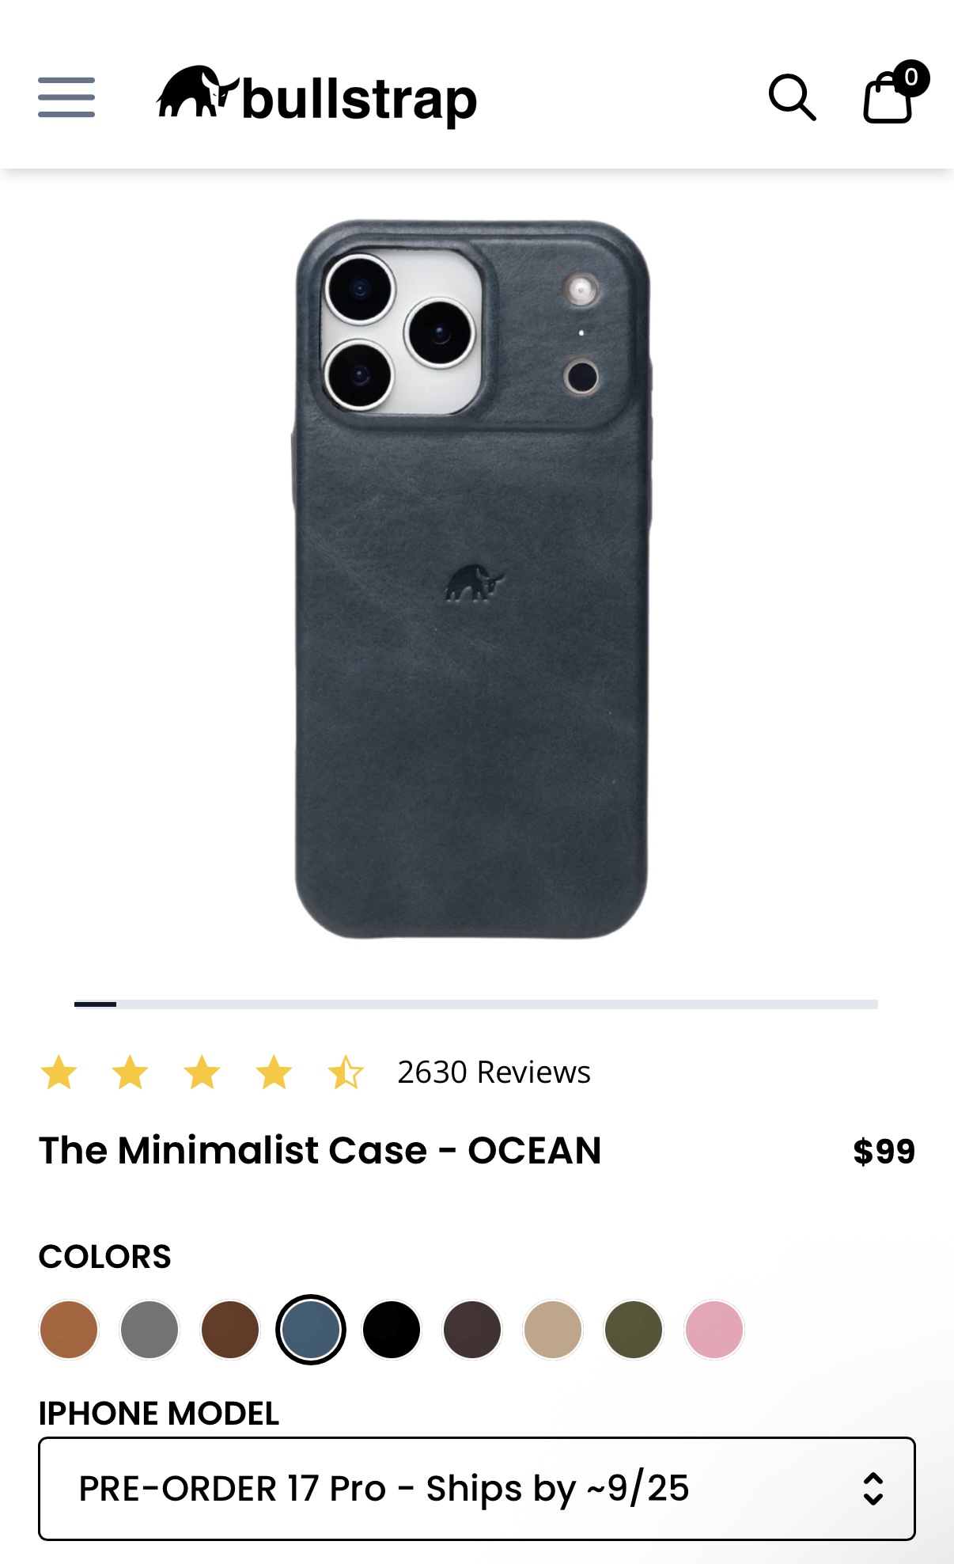Click the ocean phone case image

(472, 579)
